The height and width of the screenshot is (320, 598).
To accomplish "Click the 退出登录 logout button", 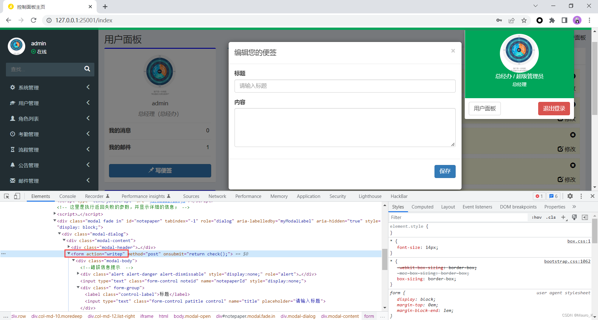I will coord(553,108).
